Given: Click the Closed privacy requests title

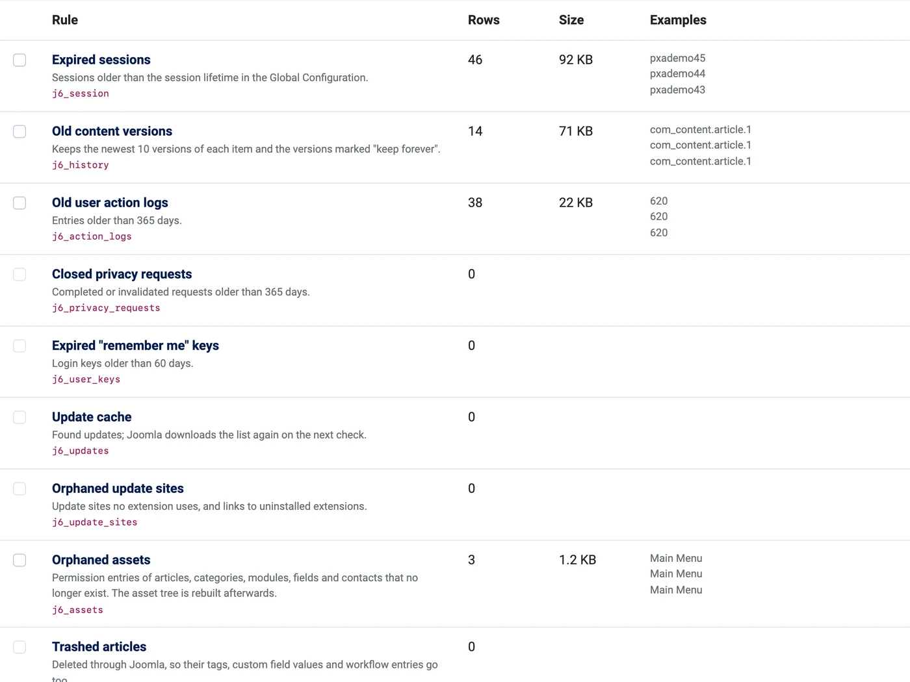Looking at the screenshot, I should (122, 274).
